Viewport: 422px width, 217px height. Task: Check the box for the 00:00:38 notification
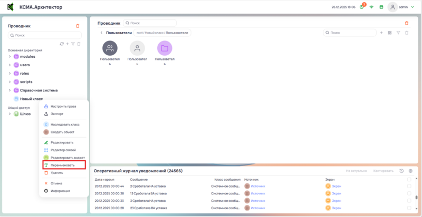[409, 193]
